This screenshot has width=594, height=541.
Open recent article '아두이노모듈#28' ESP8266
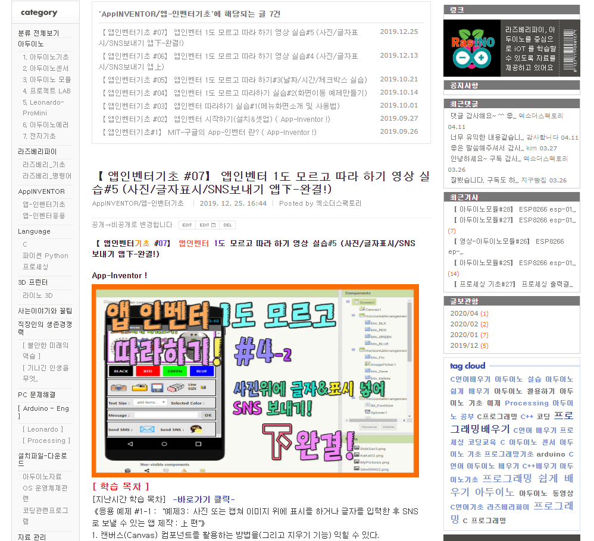[514, 209]
